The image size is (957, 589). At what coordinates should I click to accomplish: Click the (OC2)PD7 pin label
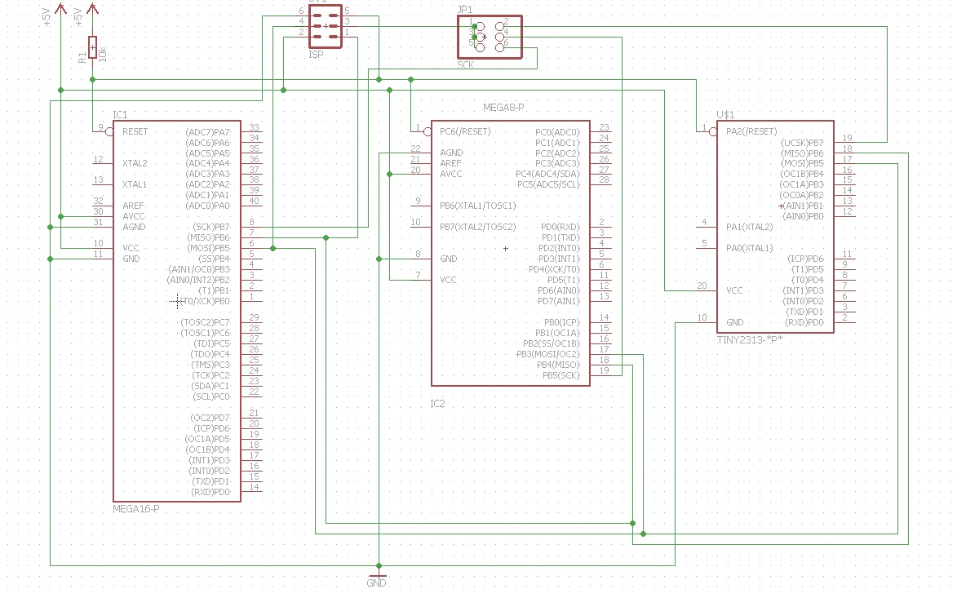(210, 418)
